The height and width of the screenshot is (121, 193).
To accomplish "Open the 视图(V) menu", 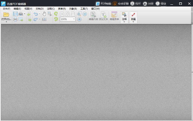I will 28,9.
